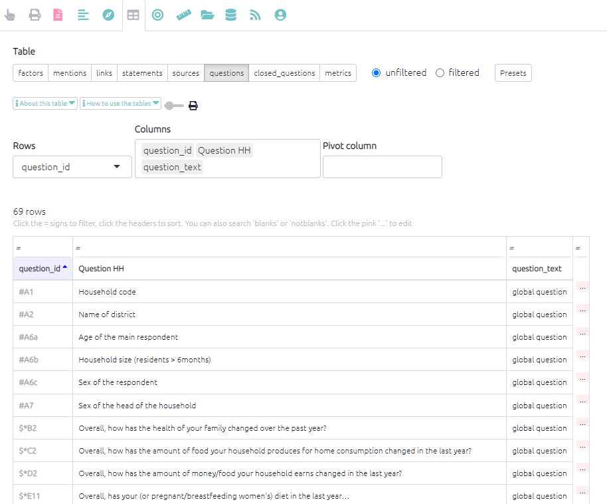The height and width of the screenshot is (504, 607).
Task: Click the database icon
Action: 230,15
